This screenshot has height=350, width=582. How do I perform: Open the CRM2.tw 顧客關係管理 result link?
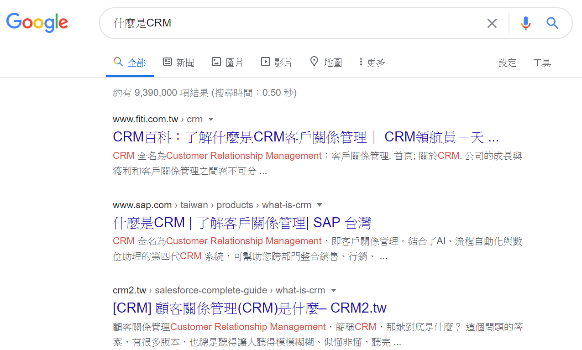tap(250, 308)
